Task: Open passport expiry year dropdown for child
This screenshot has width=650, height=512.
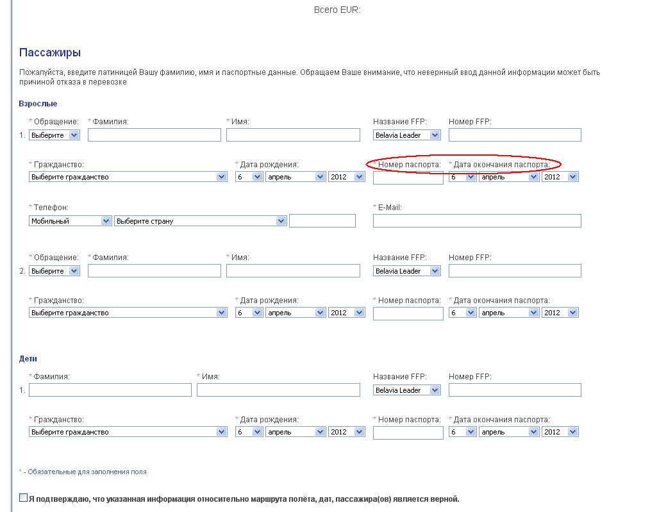Action: click(x=560, y=432)
